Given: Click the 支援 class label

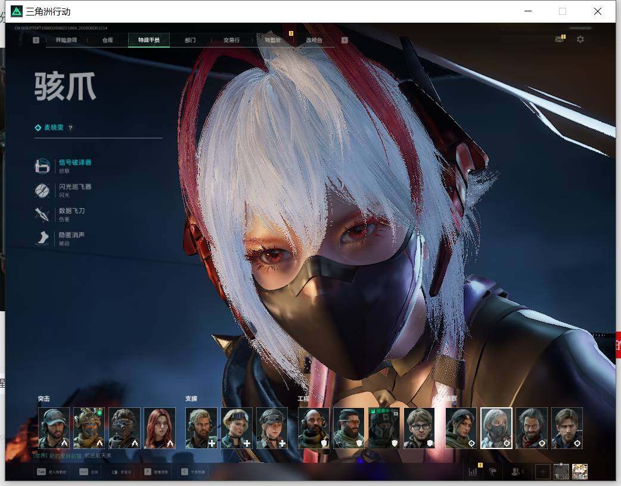Looking at the screenshot, I should pos(191,399).
